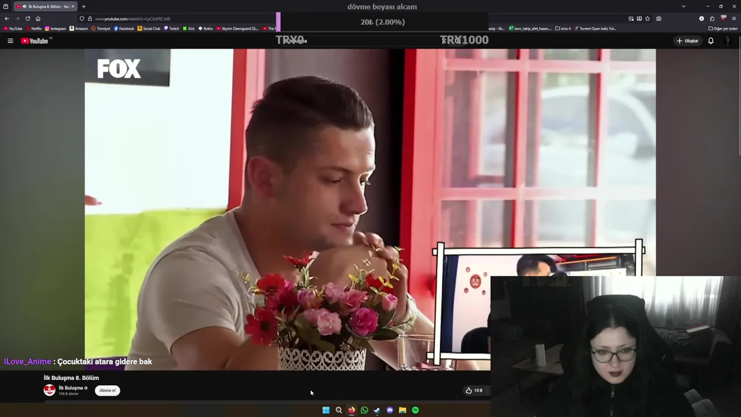Open the Windows Start menu
The width and height of the screenshot is (741, 417).
click(326, 410)
